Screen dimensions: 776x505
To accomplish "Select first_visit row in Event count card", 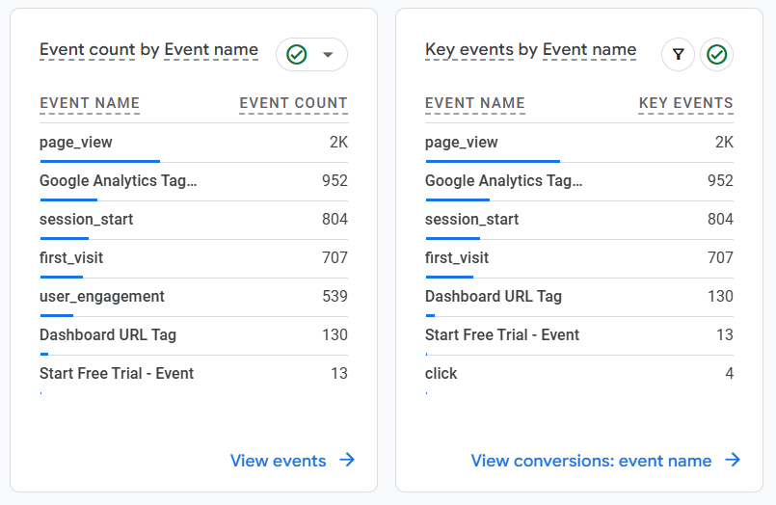I will click(x=194, y=258).
